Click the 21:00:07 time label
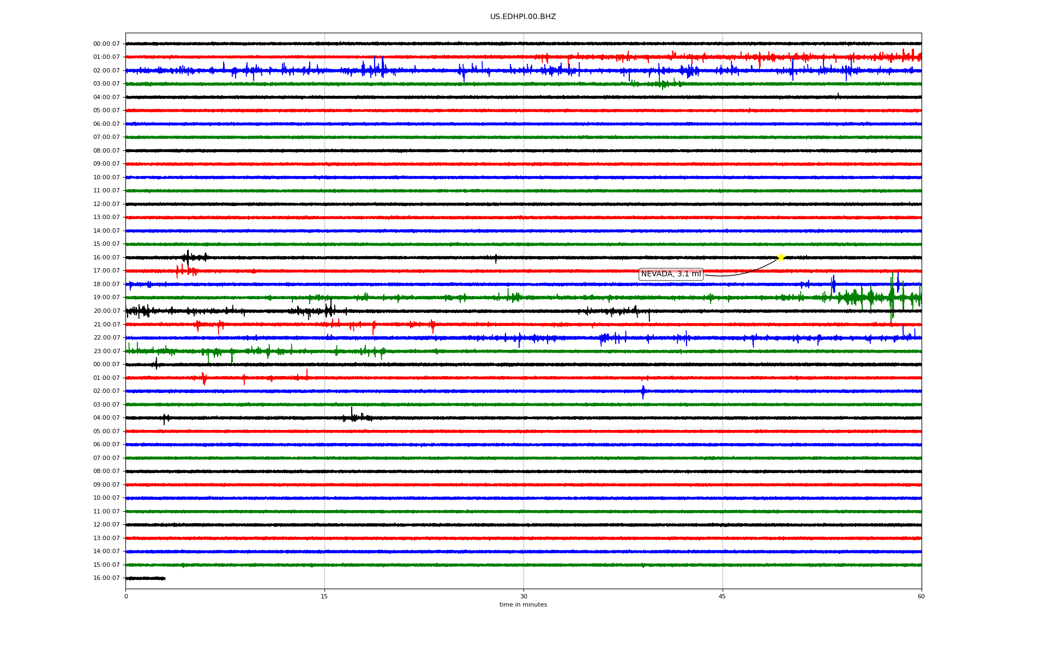Image resolution: width=1047 pixels, height=654 pixels. tap(106, 324)
